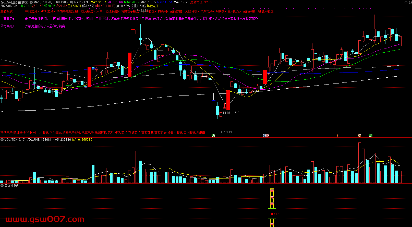Click the orange $ marker icon
This screenshot has width=412, height=227.
tap(337, 136)
